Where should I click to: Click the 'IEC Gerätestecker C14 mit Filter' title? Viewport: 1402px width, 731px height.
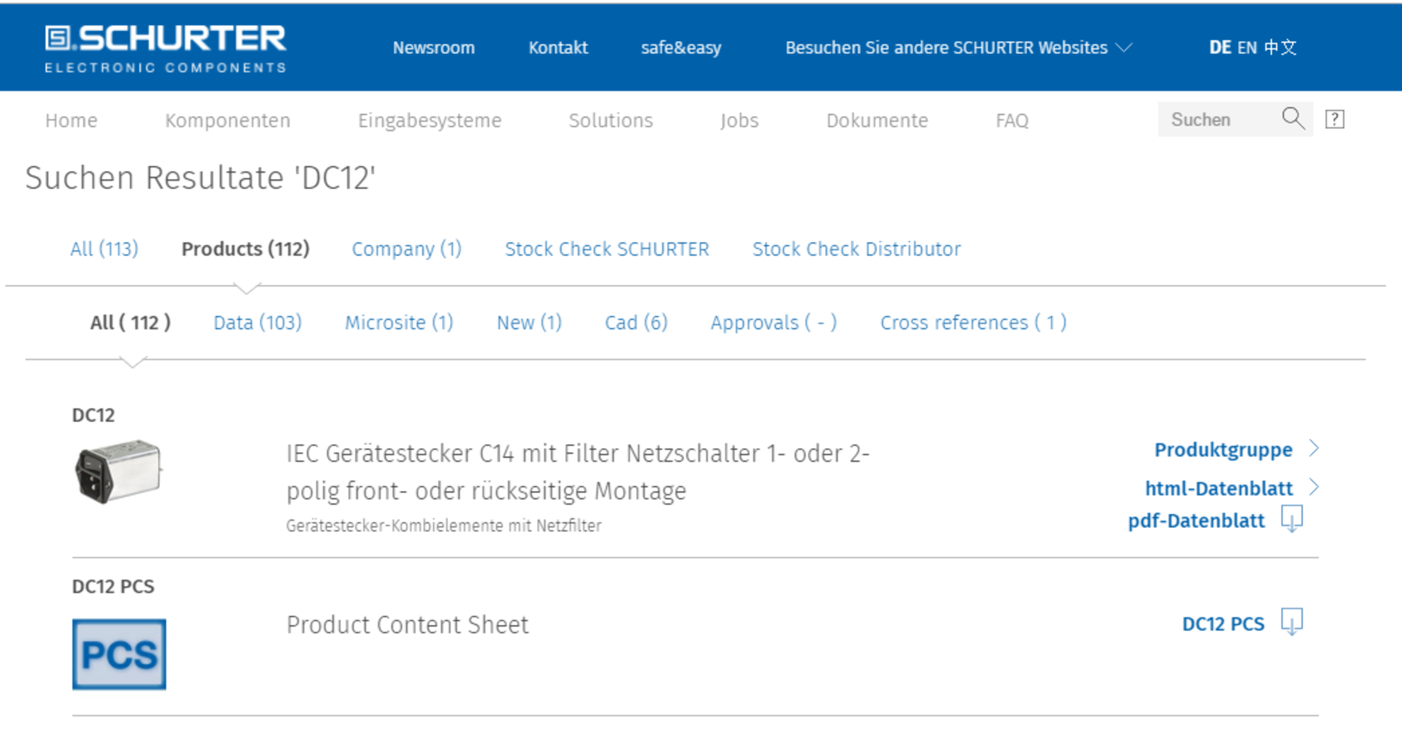[578, 472]
